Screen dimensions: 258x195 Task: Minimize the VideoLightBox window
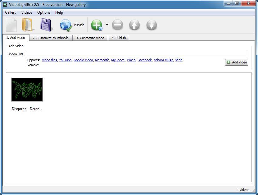[x=229, y=3]
